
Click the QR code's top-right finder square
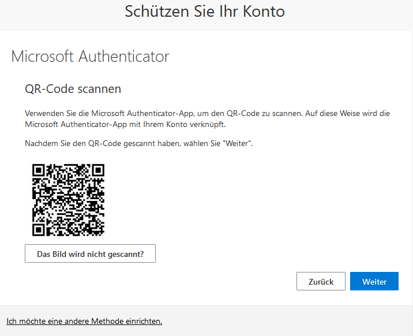(x=98, y=170)
